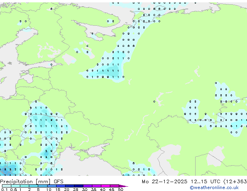
Task: Click the '50' legend label
Action: pos(120,189)
